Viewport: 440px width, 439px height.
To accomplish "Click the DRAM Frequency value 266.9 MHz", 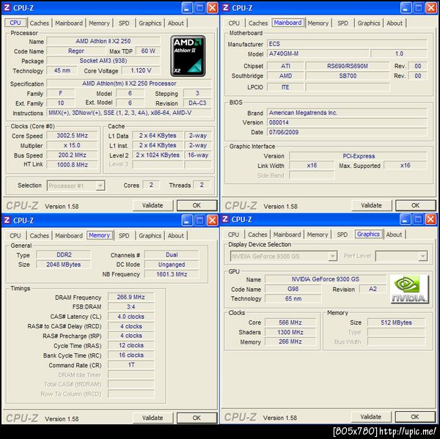I will [x=131, y=297].
